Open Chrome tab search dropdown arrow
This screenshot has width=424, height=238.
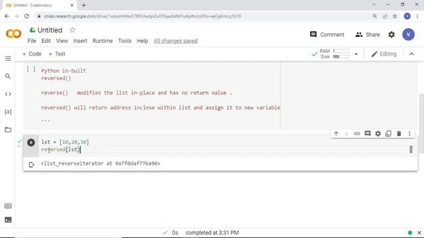tap(374, 5)
